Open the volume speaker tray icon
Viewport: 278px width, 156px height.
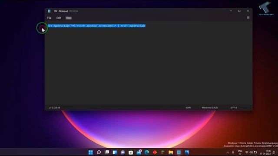pyautogui.click(x=251, y=152)
